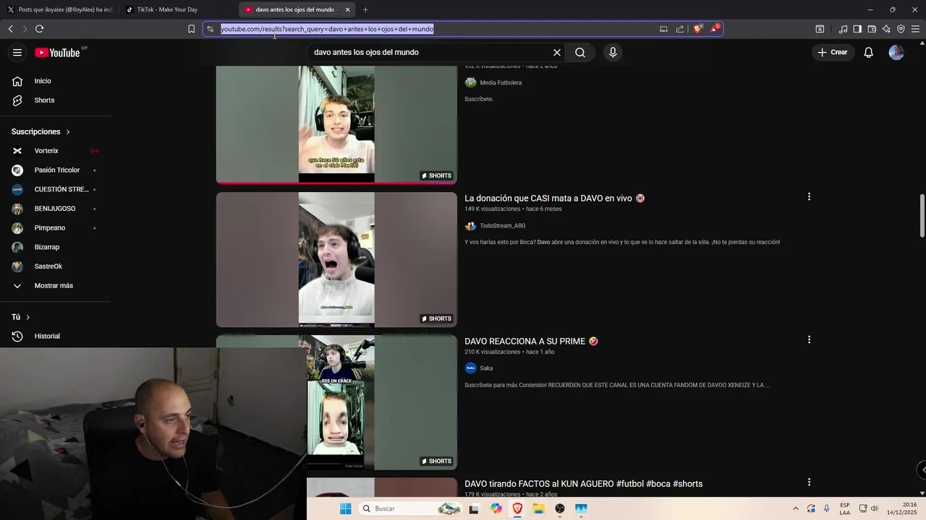
Task: Open more options for La donación video
Action: click(809, 196)
